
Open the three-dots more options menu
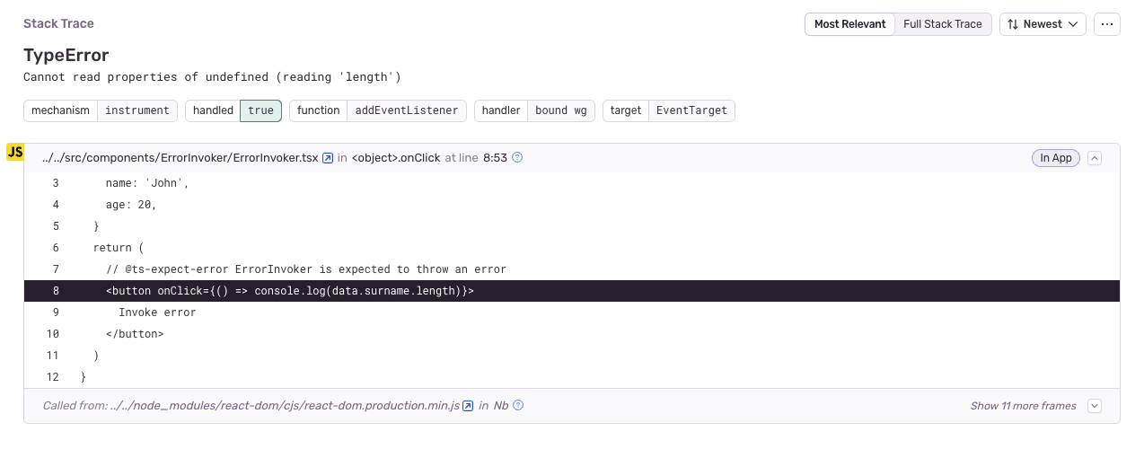1106,24
